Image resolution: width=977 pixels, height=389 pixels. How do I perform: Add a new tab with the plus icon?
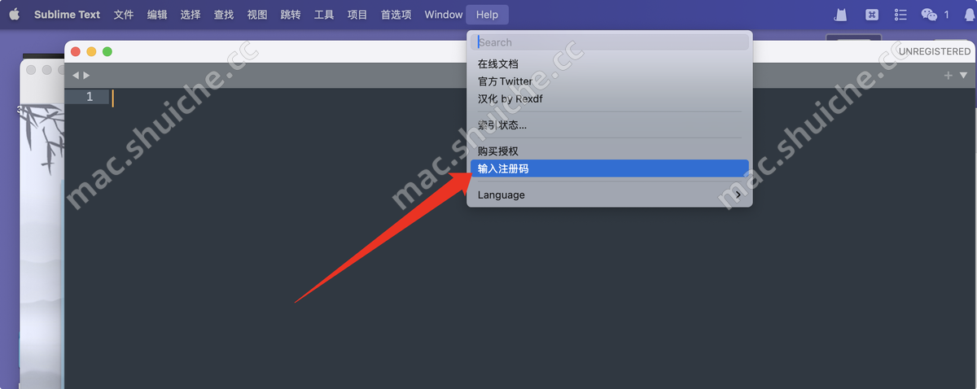(x=948, y=75)
